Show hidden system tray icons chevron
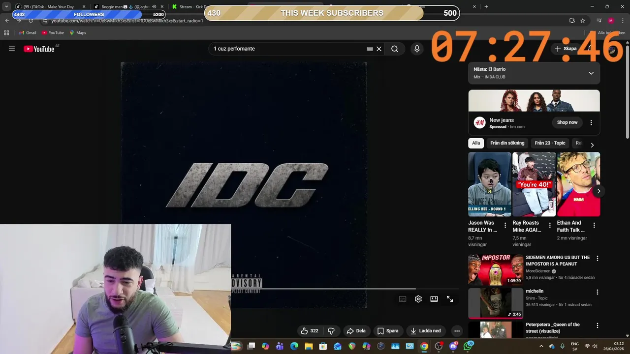 pyautogui.click(x=541, y=346)
